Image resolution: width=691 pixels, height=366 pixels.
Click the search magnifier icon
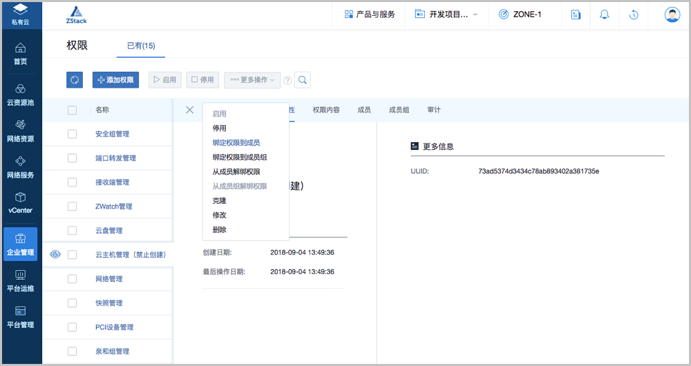(x=303, y=80)
